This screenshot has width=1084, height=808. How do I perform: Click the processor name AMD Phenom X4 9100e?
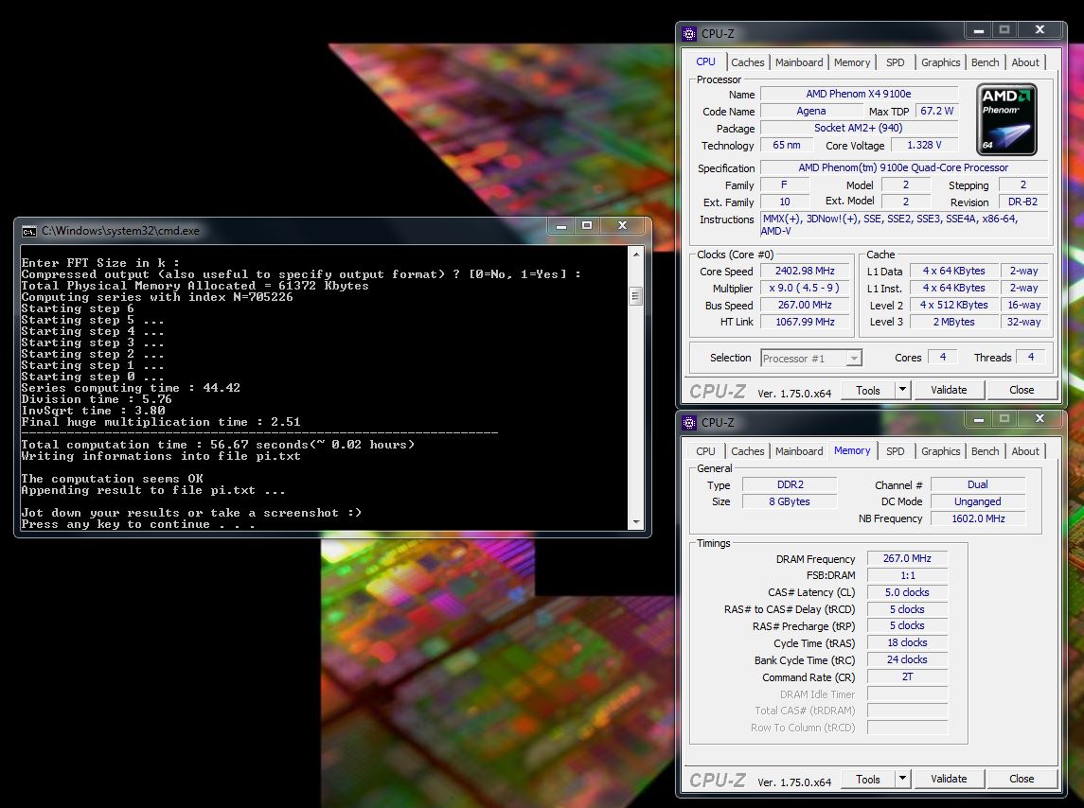tap(859, 94)
